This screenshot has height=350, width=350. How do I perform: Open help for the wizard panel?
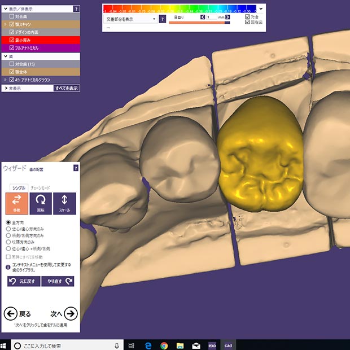pos(75,168)
